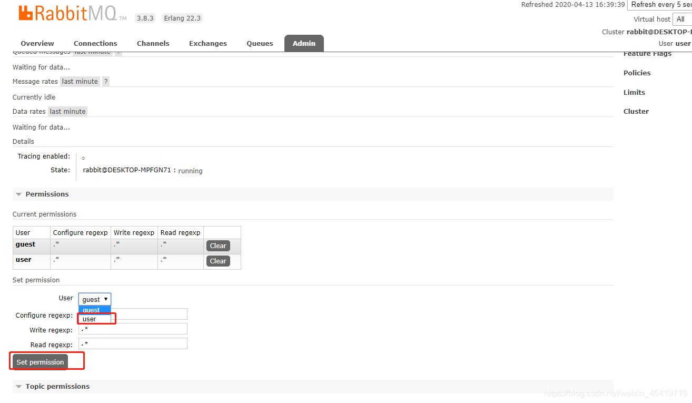This screenshot has height=403, width=692.
Task: Click the 3.8.3 version label
Action: 145,18
